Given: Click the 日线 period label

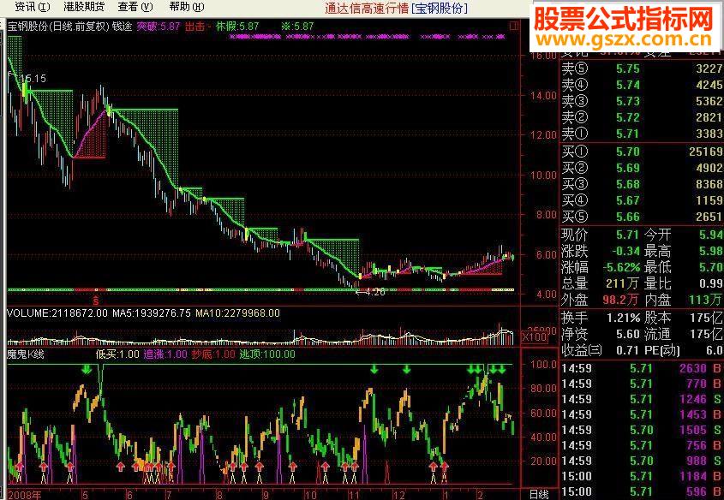Looking at the screenshot, I should click(538, 495).
